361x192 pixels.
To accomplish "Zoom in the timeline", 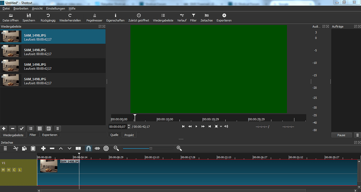I will pyautogui.click(x=179, y=149).
